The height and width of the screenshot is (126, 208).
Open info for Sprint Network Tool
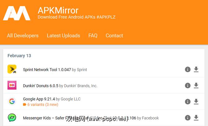(x=188, y=69)
